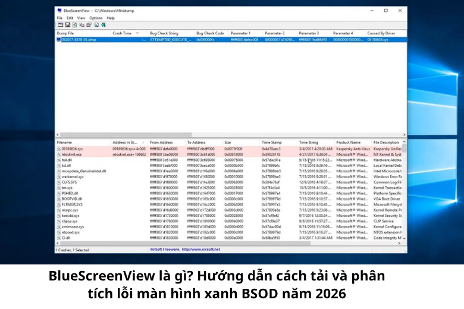The image size is (464, 309).
Task: Click the Find magnifier toolbar icon
Action: click(96, 25)
